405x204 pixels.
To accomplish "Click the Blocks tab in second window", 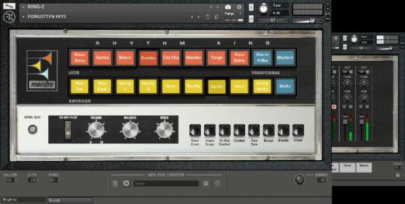I will pos(364,167).
